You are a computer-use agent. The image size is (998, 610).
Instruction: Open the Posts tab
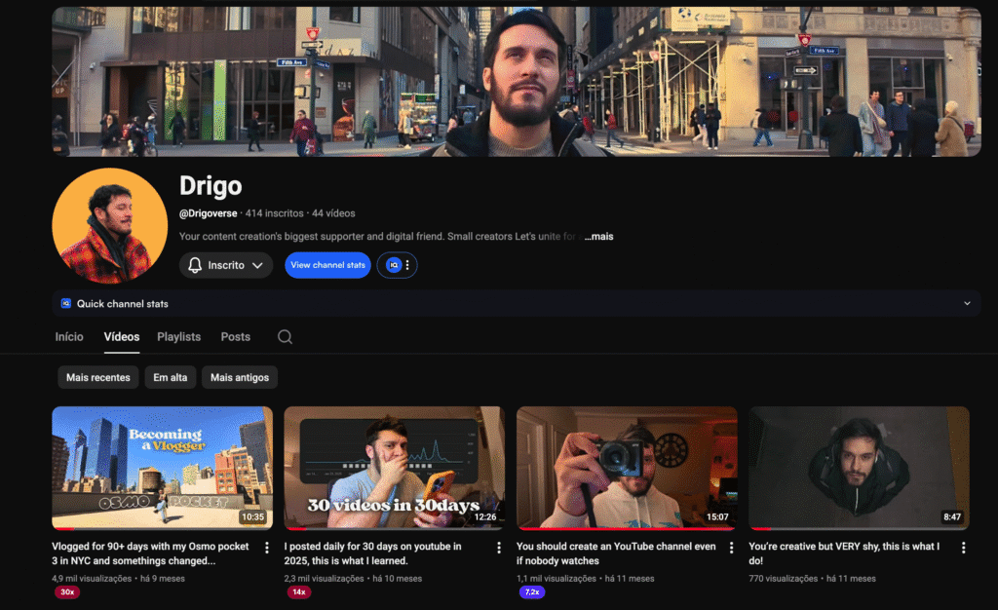click(x=235, y=337)
